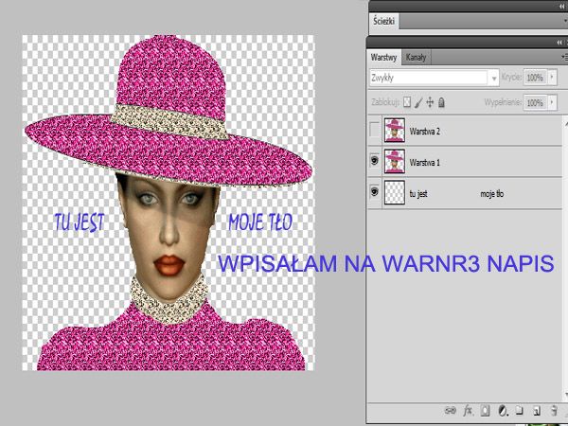The height and width of the screenshot is (426, 568).
Task: Create a new layer group
Action: (x=518, y=411)
